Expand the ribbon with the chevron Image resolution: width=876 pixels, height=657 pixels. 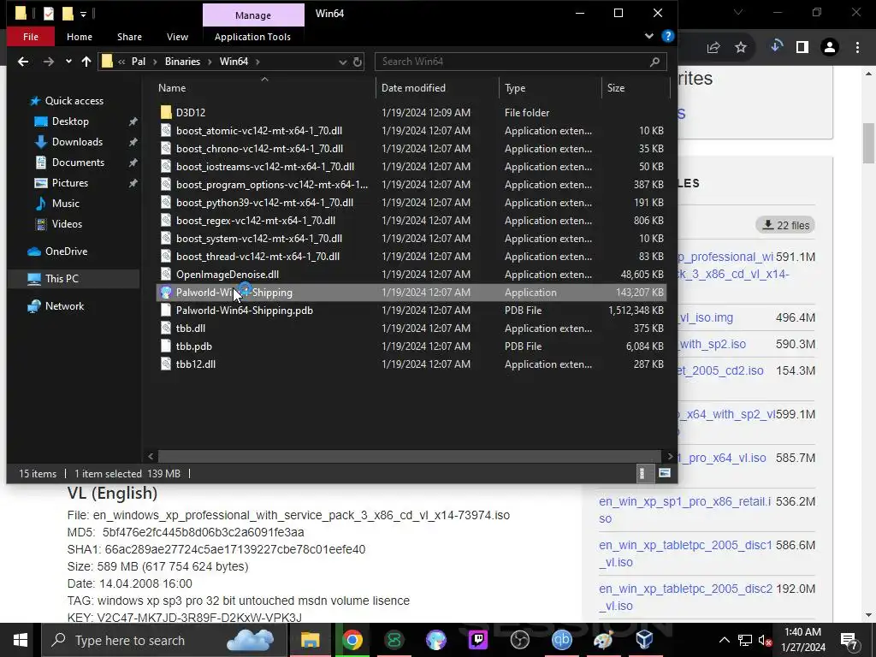tap(648, 36)
